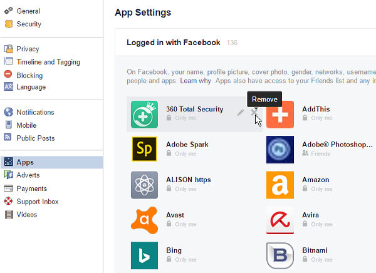
Task: Follow the Learn why link
Action: [x=196, y=81]
